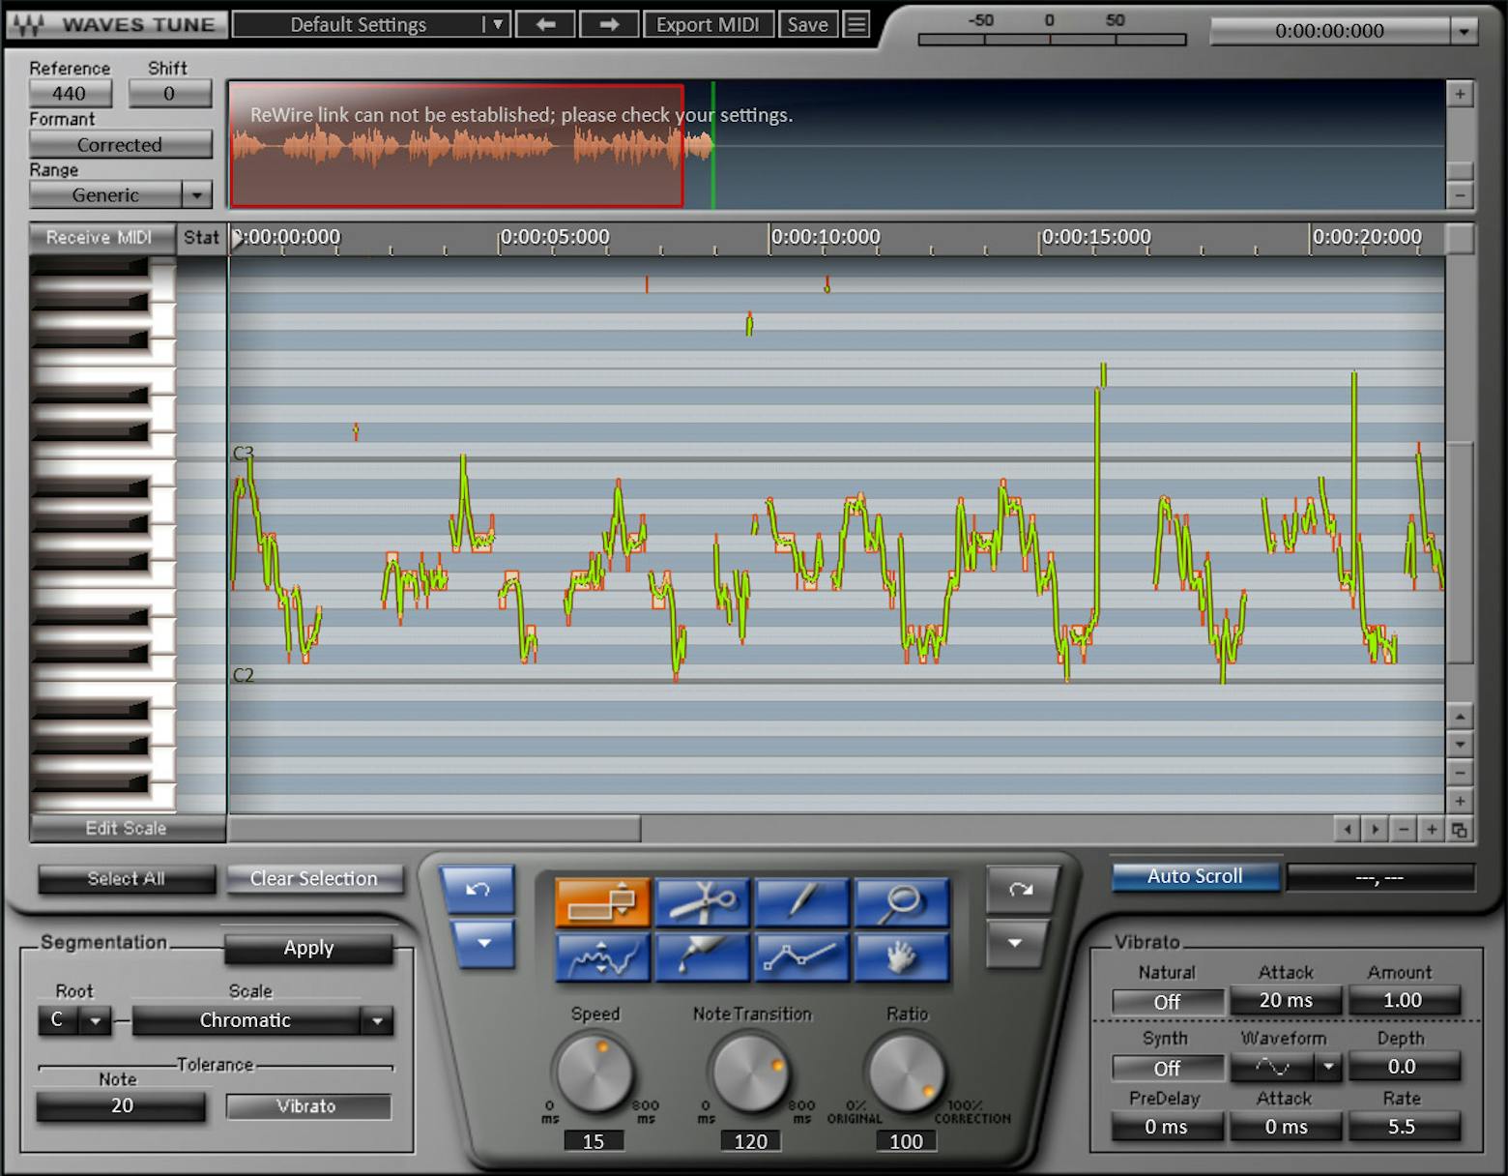This screenshot has height=1176, width=1508.
Task: Select the line node correction tool
Action: [801, 957]
